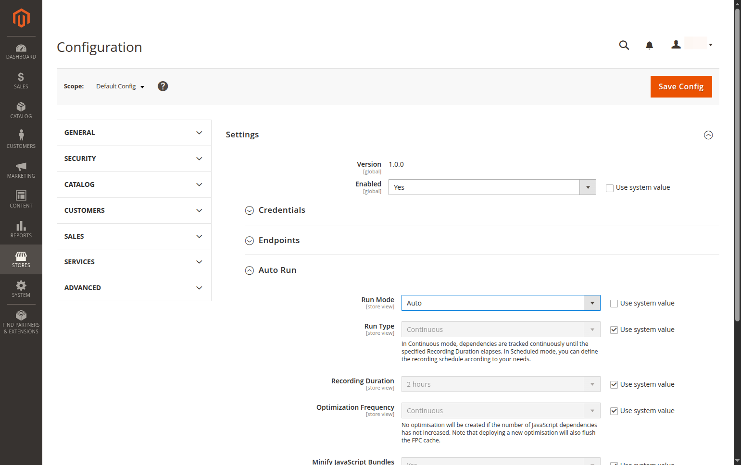The height and width of the screenshot is (465, 741).
Task: Open the admin user account icon
Action: tap(676, 45)
